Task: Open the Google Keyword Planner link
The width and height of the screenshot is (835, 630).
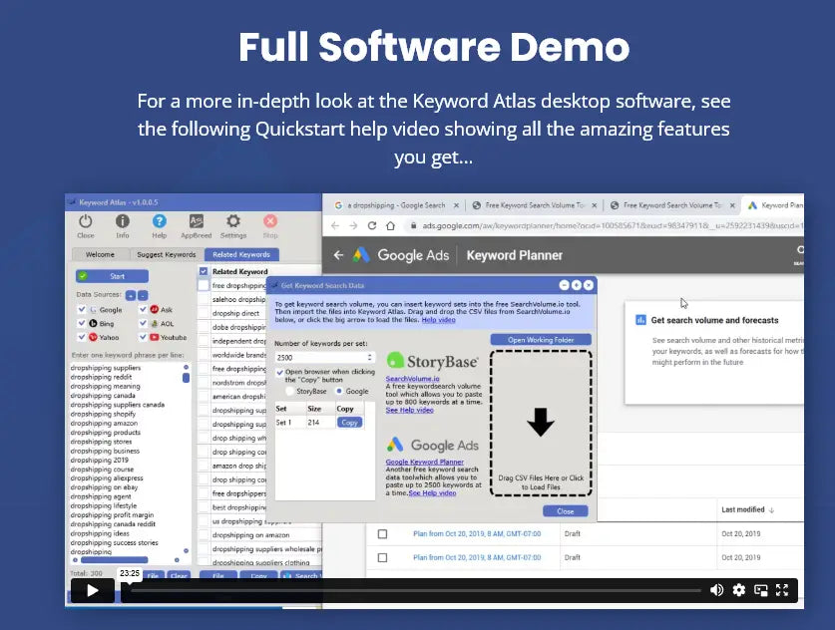Action: pos(424,462)
